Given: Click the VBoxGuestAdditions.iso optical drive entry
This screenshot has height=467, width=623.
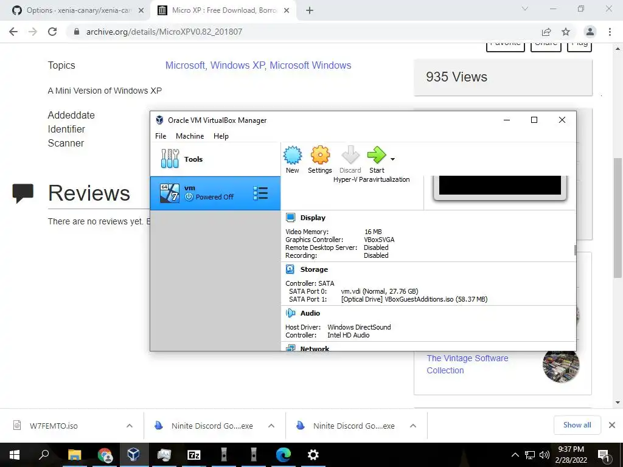Looking at the screenshot, I should coord(414,299).
